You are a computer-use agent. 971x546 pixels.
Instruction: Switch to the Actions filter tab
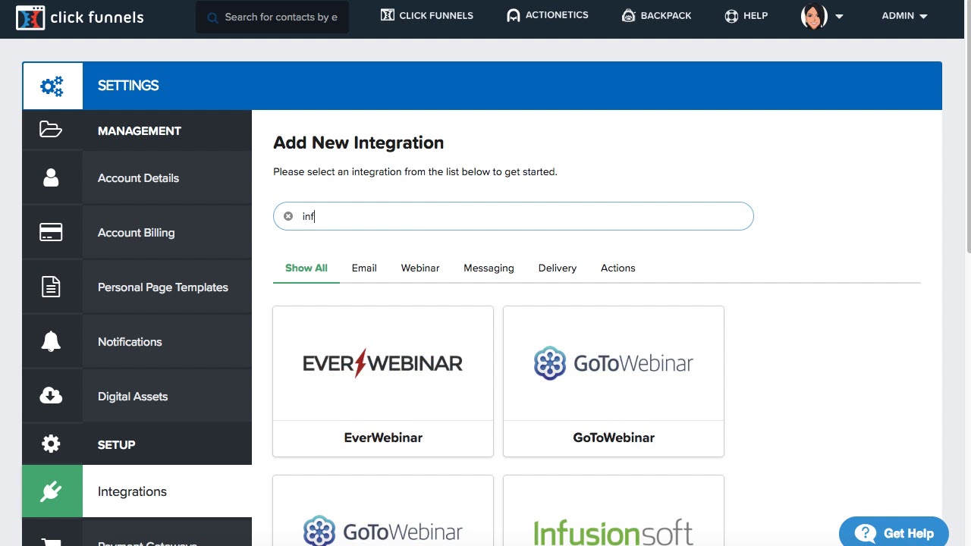[618, 268]
